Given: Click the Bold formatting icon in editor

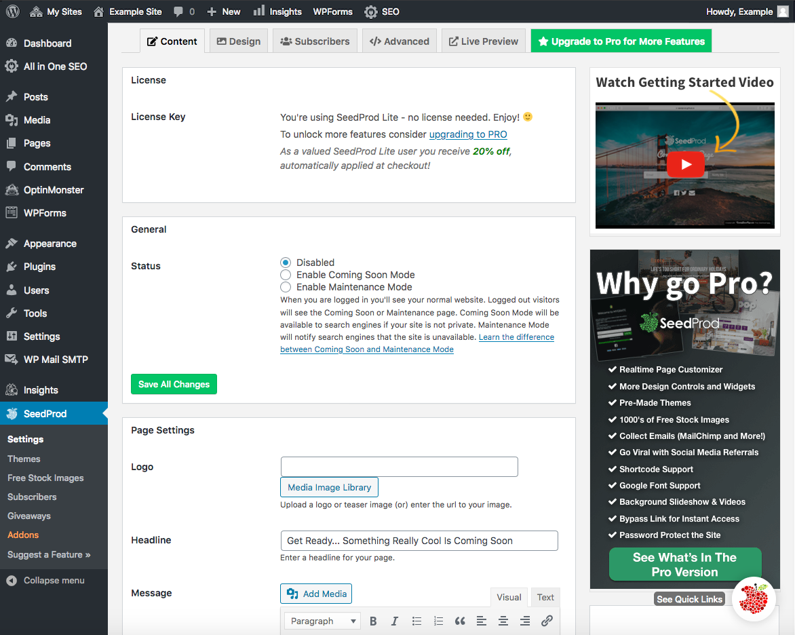Looking at the screenshot, I should coord(373,621).
